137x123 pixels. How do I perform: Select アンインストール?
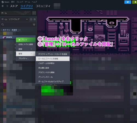click(53, 77)
